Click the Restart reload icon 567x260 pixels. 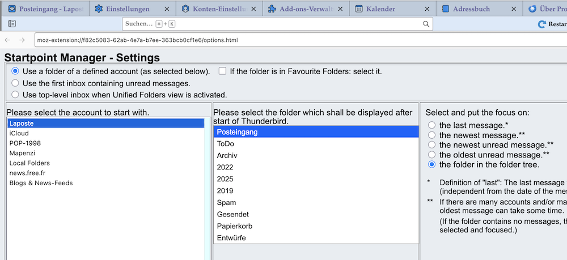click(x=541, y=24)
